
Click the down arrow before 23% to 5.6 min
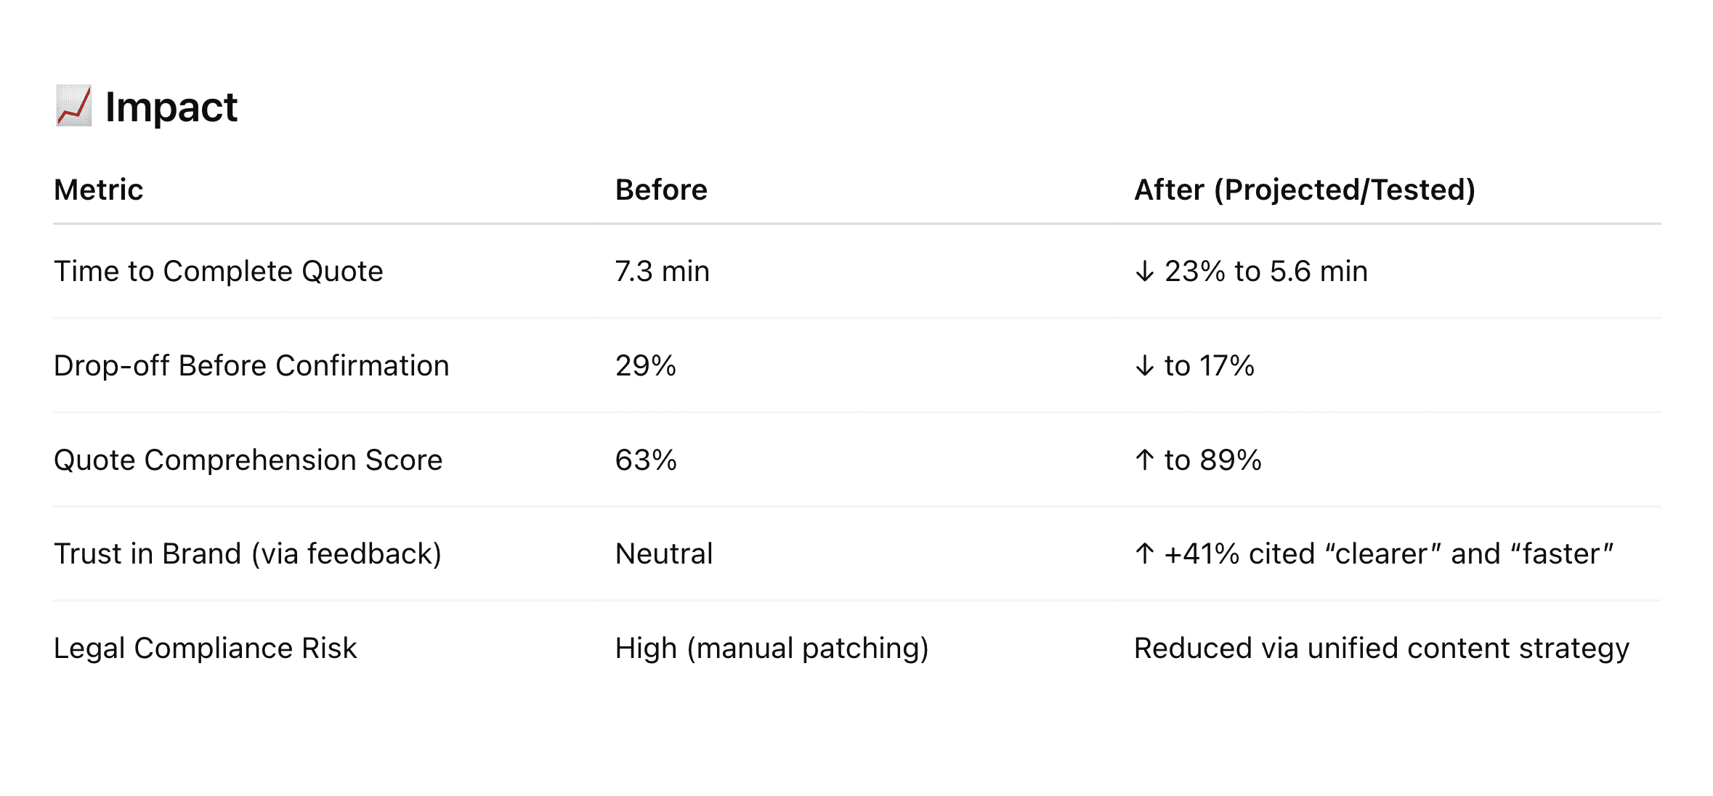[1144, 272]
